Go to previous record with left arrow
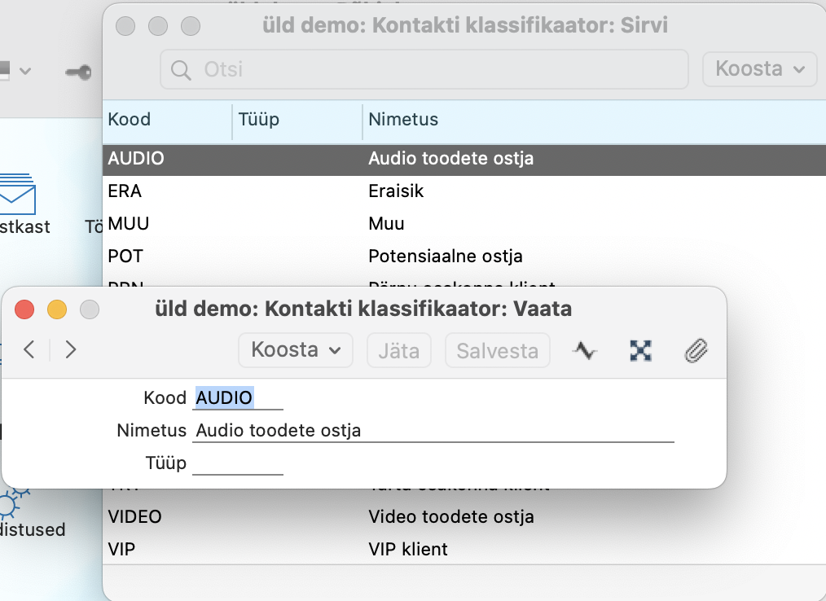 (x=29, y=350)
